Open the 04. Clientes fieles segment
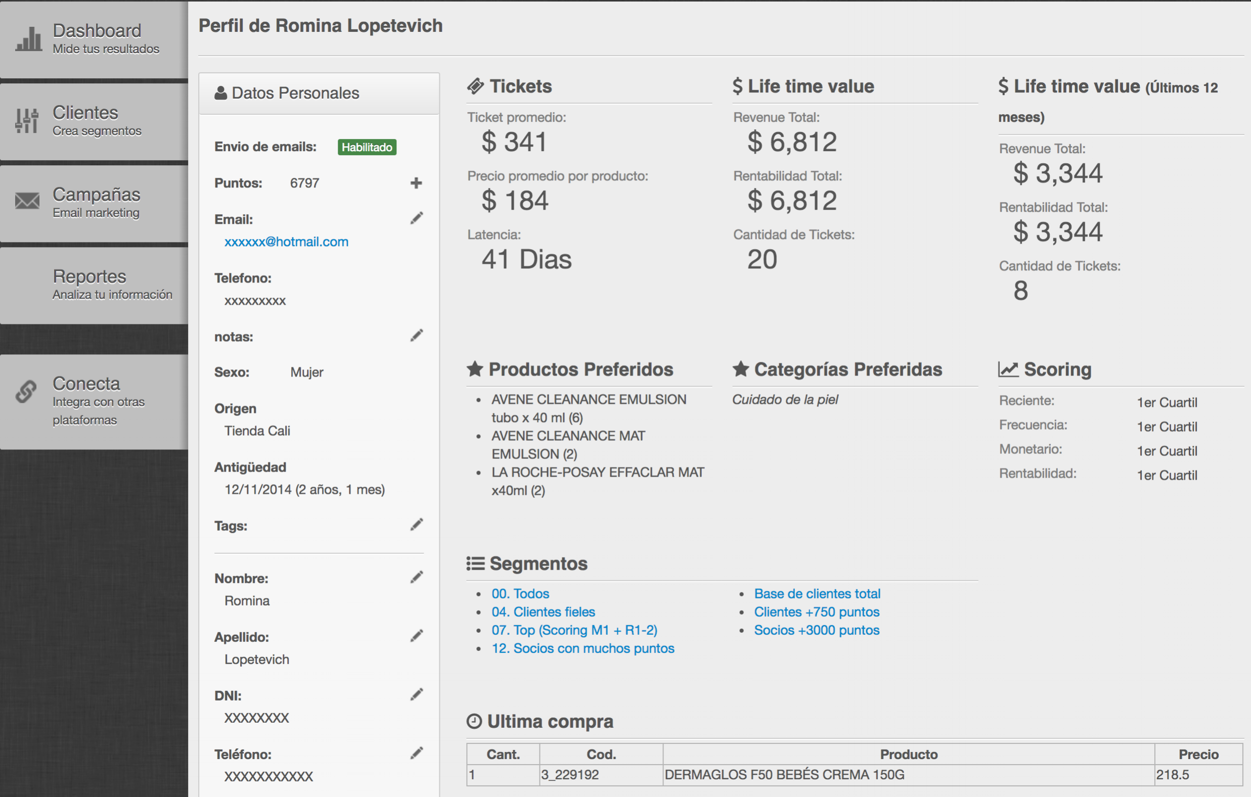Screen dimensions: 1251x797 (543, 612)
